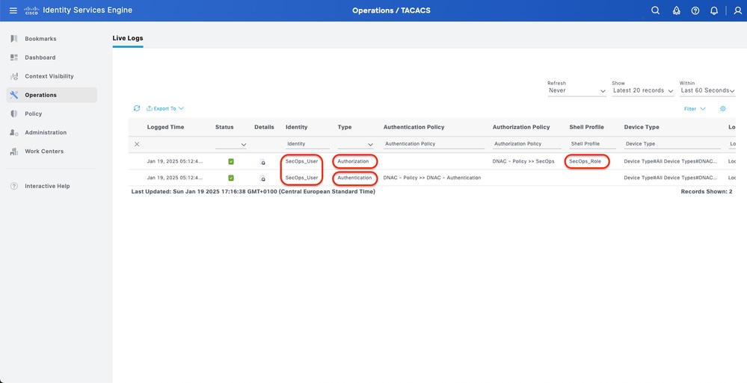Click the DNAC - Policy >> SecOps cell
Viewport: 747px width, 383px height.
pyautogui.click(x=523, y=162)
